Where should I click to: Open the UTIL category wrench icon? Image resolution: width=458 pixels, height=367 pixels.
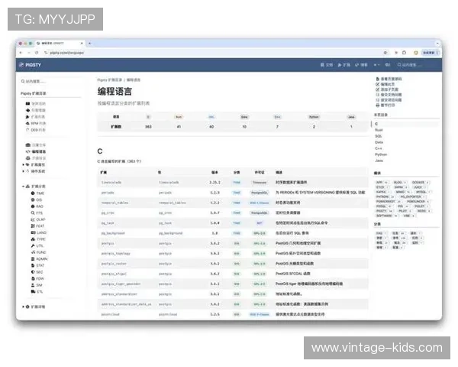pos(33,245)
